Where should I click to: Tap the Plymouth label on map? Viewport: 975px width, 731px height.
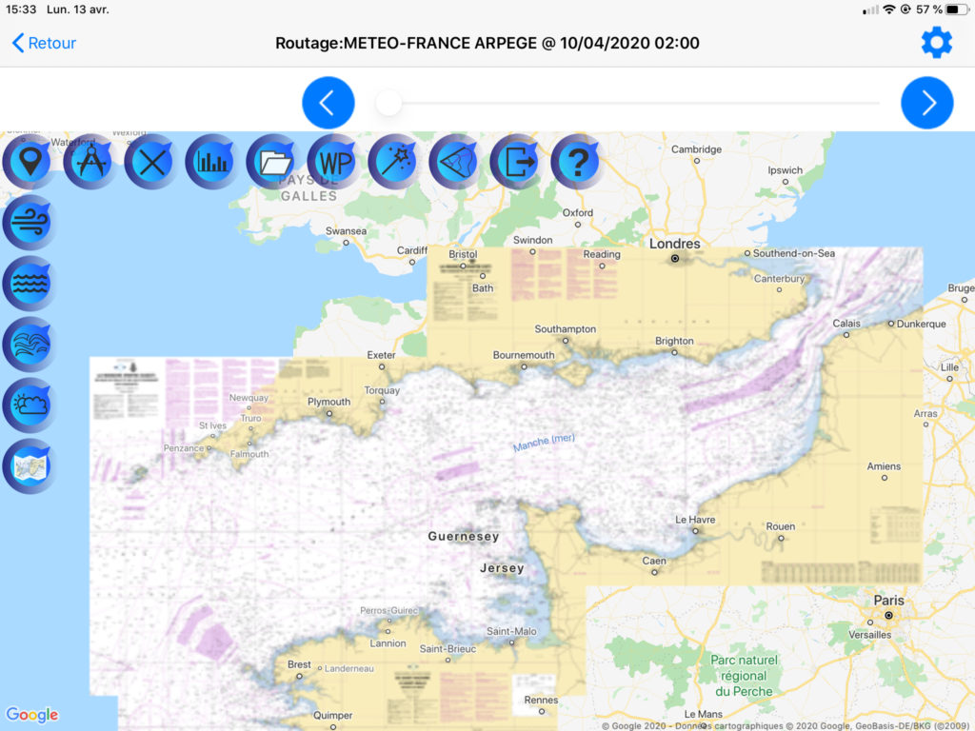click(328, 403)
